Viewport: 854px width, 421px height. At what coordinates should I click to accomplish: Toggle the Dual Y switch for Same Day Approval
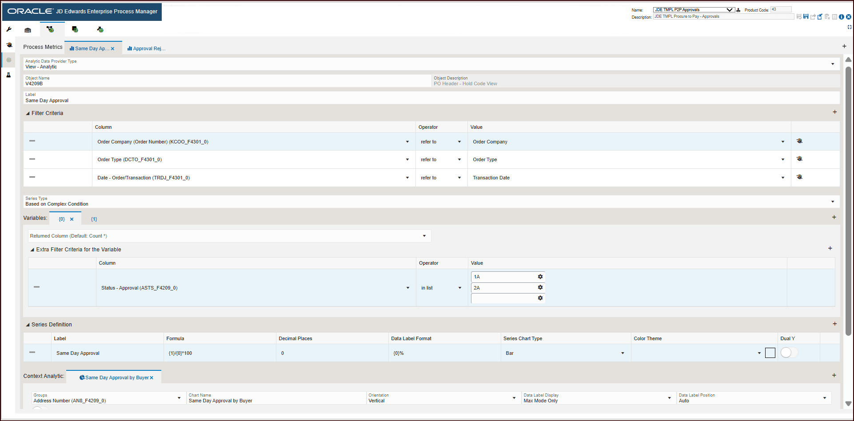(x=788, y=352)
